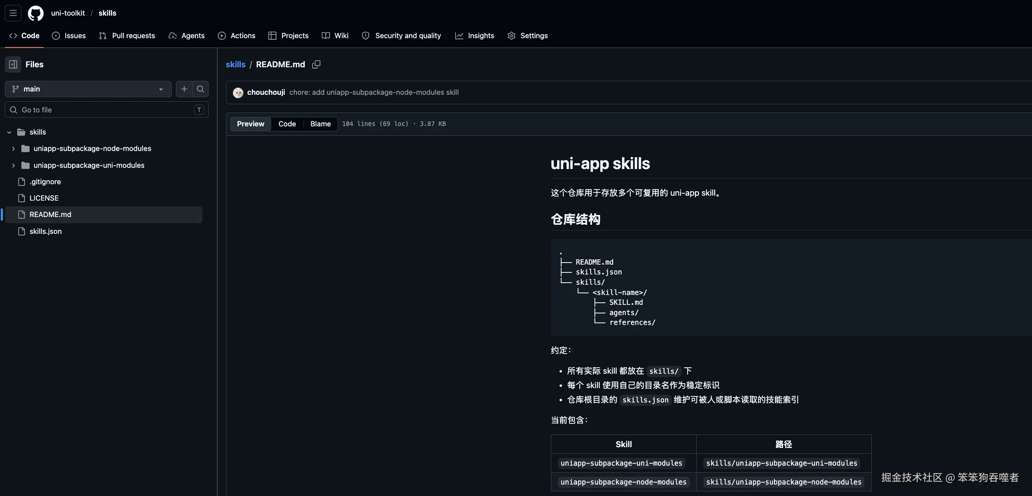Screen dimensions: 1032x496
Task: Click the add file plus icon
Action: [x=184, y=89]
